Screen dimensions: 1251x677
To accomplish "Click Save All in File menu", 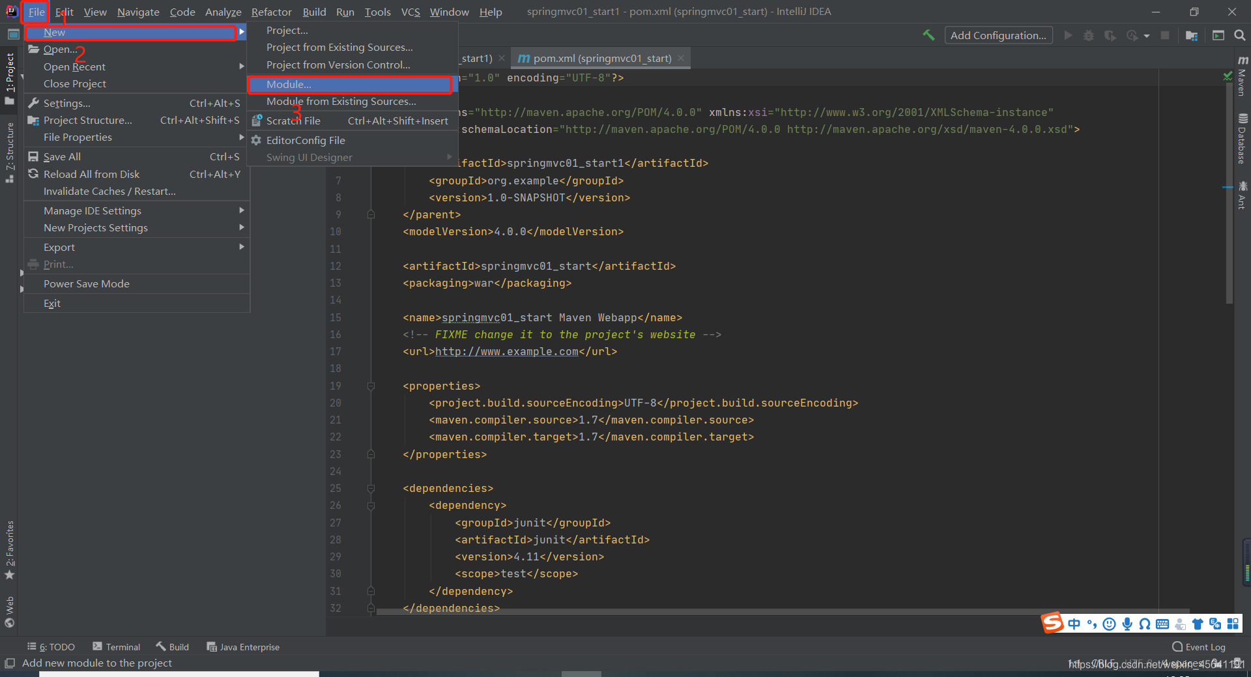I will click(137, 157).
